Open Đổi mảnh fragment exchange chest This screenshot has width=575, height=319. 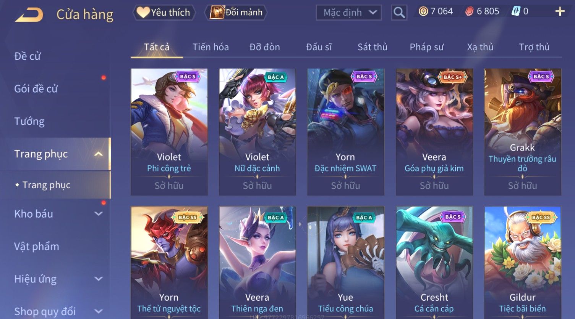tap(236, 13)
